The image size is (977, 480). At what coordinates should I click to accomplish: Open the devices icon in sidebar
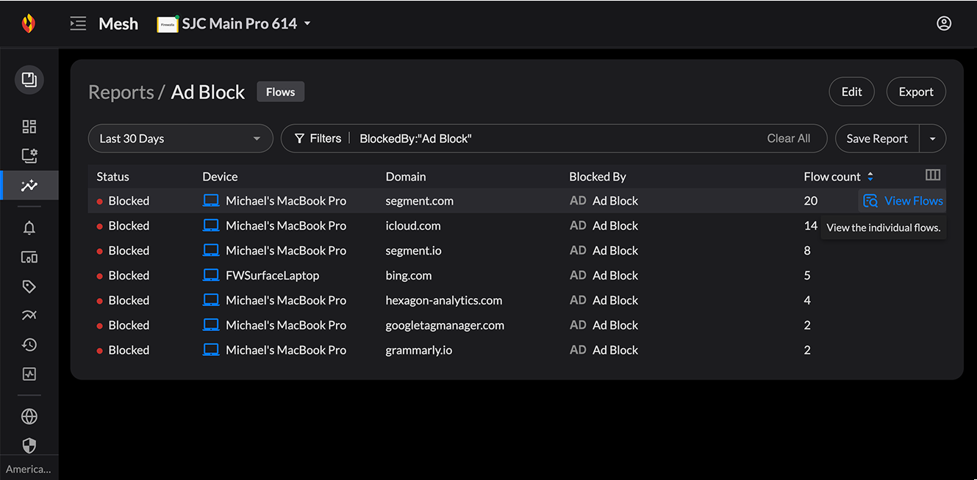29,258
